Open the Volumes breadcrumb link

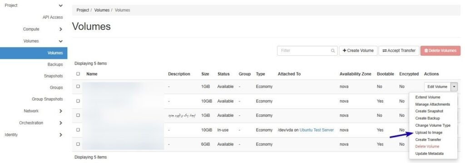pyautogui.click(x=102, y=10)
